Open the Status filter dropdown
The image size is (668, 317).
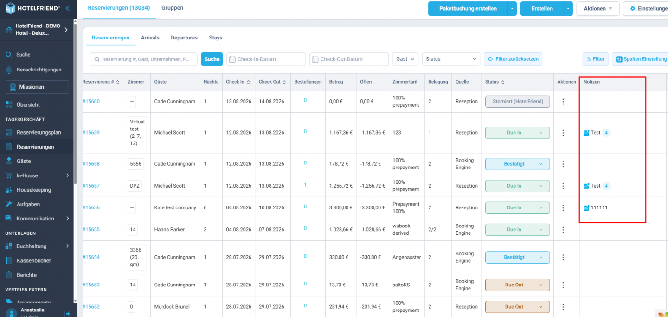click(451, 59)
